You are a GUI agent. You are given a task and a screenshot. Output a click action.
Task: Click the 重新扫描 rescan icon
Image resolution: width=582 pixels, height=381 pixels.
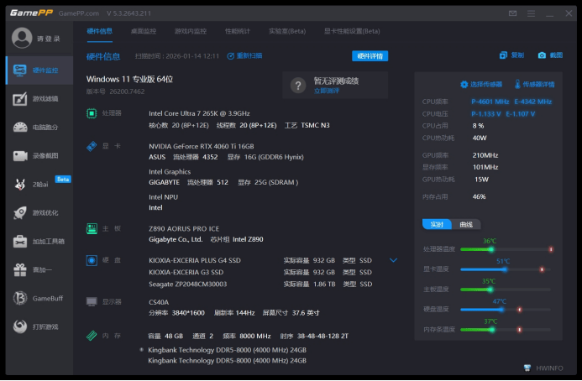(230, 56)
